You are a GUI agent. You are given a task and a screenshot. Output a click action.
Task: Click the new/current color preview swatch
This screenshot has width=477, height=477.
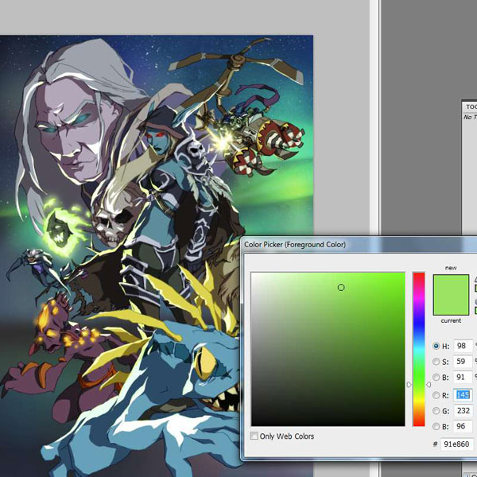coord(451,295)
